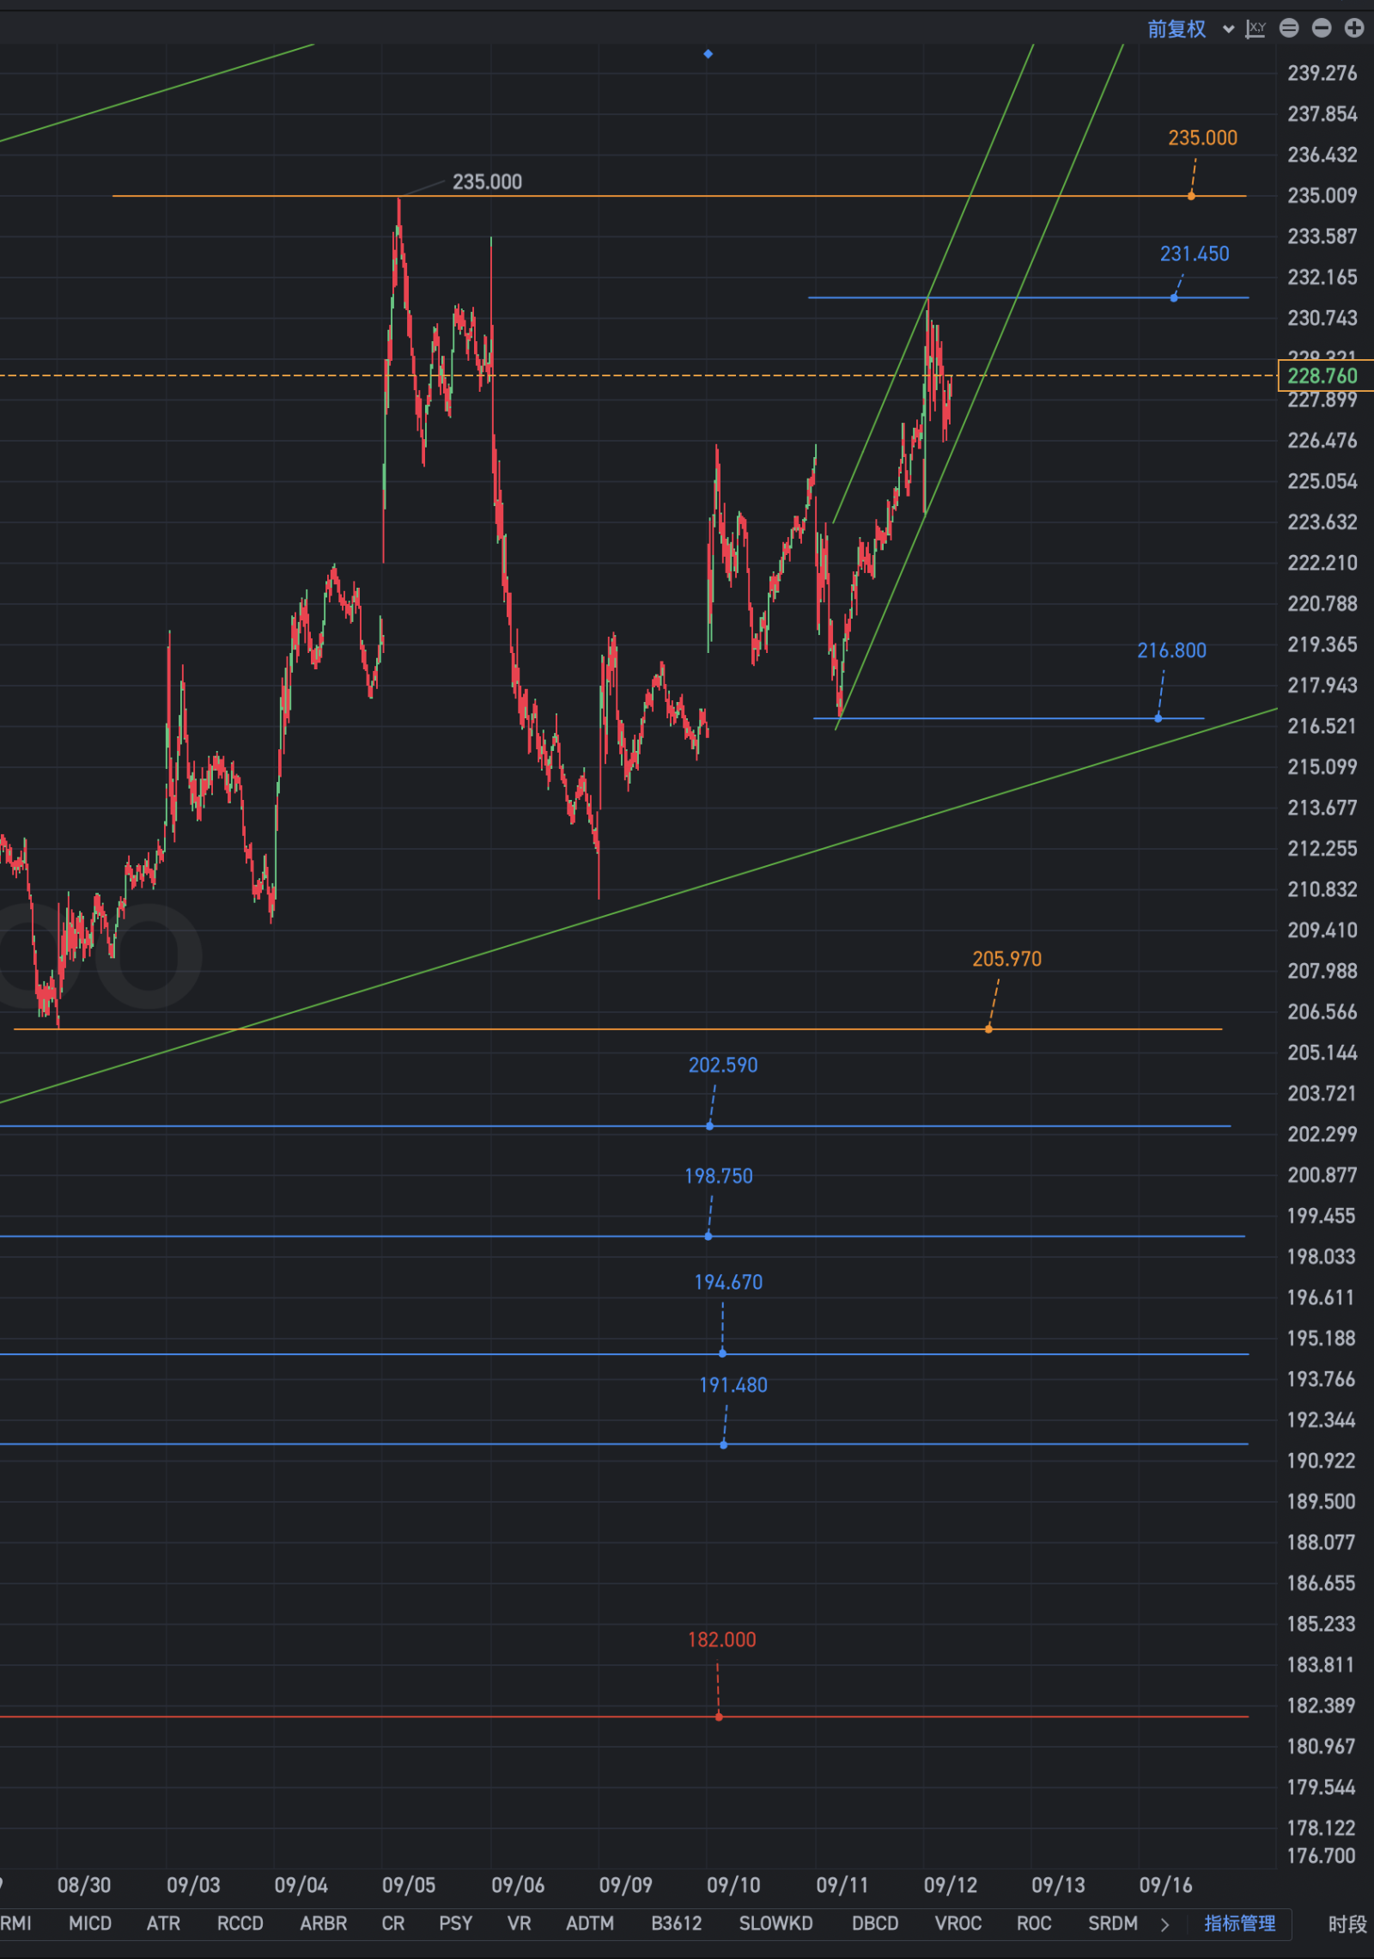The height and width of the screenshot is (1959, 1374).
Task: Select the CR indicator tab
Action: (393, 1923)
